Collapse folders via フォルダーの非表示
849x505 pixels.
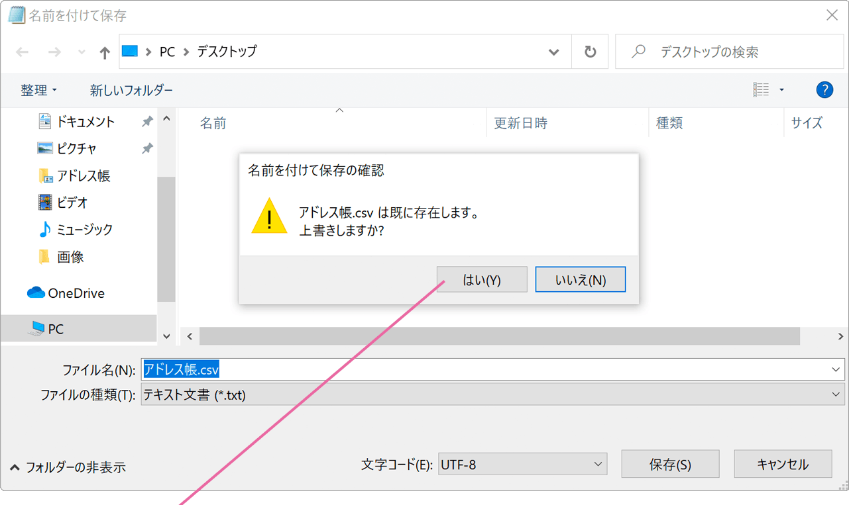[x=68, y=467]
